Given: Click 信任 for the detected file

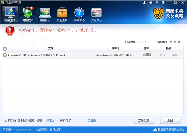Looking at the screenshot, I should click(x=175, y=55).
